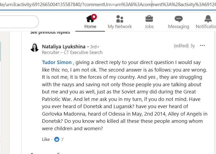Click the (edited) 3y timestamp
This screenshot has width=216, height=154.
pos(184,46)
